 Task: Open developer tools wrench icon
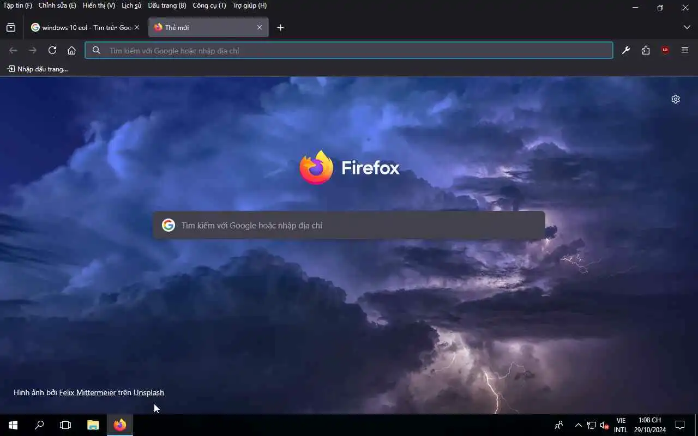coord(626,51)
